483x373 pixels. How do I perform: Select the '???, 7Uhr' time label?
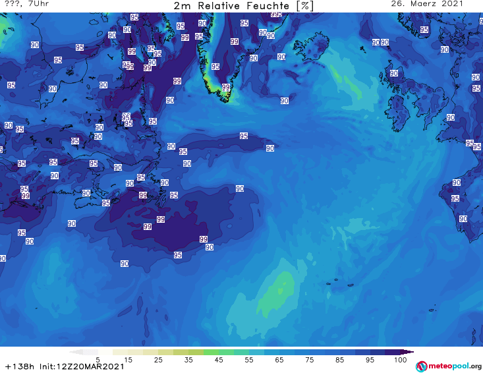[26, 4]
